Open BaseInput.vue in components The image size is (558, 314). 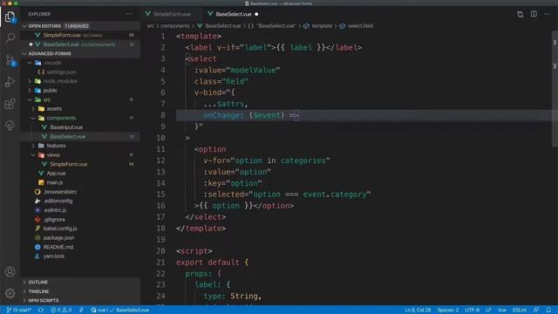point(80,127)
